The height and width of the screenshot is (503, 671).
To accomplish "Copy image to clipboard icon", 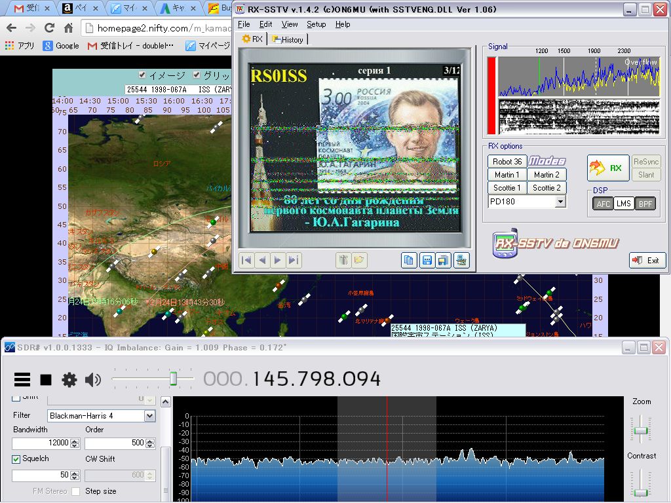I will (409, 260).
